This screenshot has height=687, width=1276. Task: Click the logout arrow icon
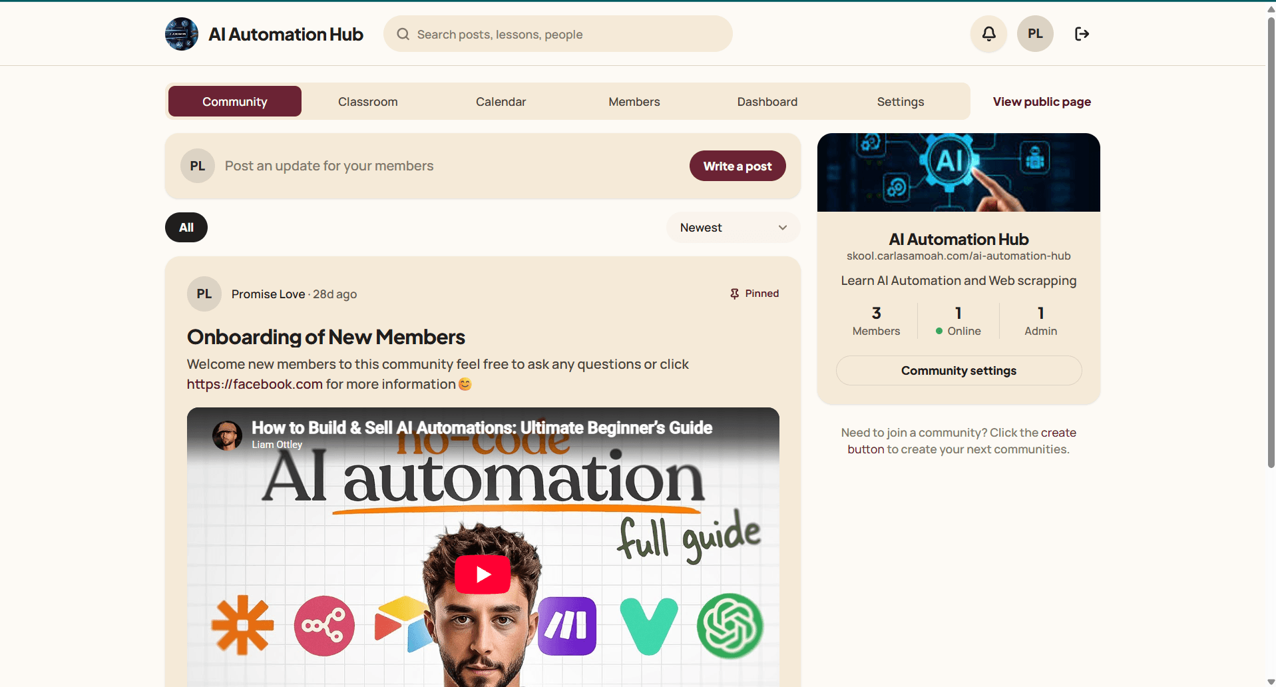[1082, 34]
